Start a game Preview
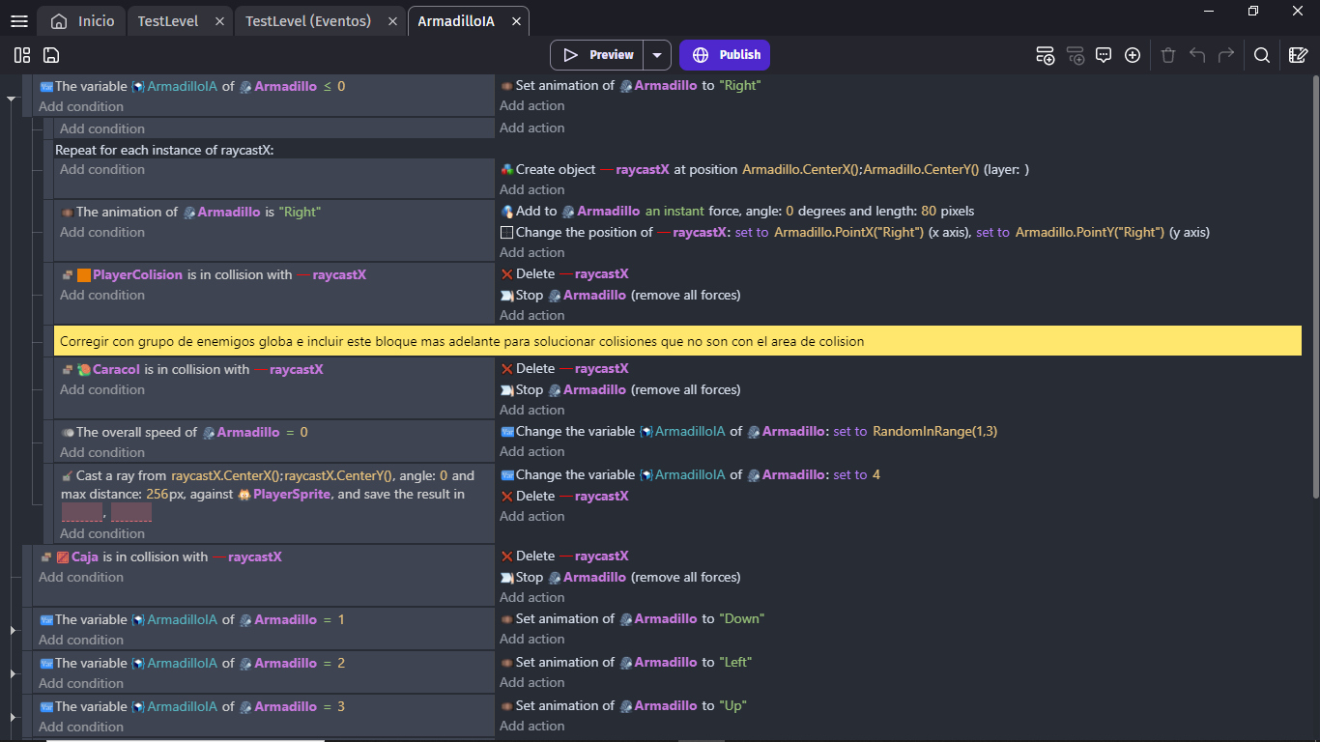This screenshot has height=742, width=1320. 597,55
